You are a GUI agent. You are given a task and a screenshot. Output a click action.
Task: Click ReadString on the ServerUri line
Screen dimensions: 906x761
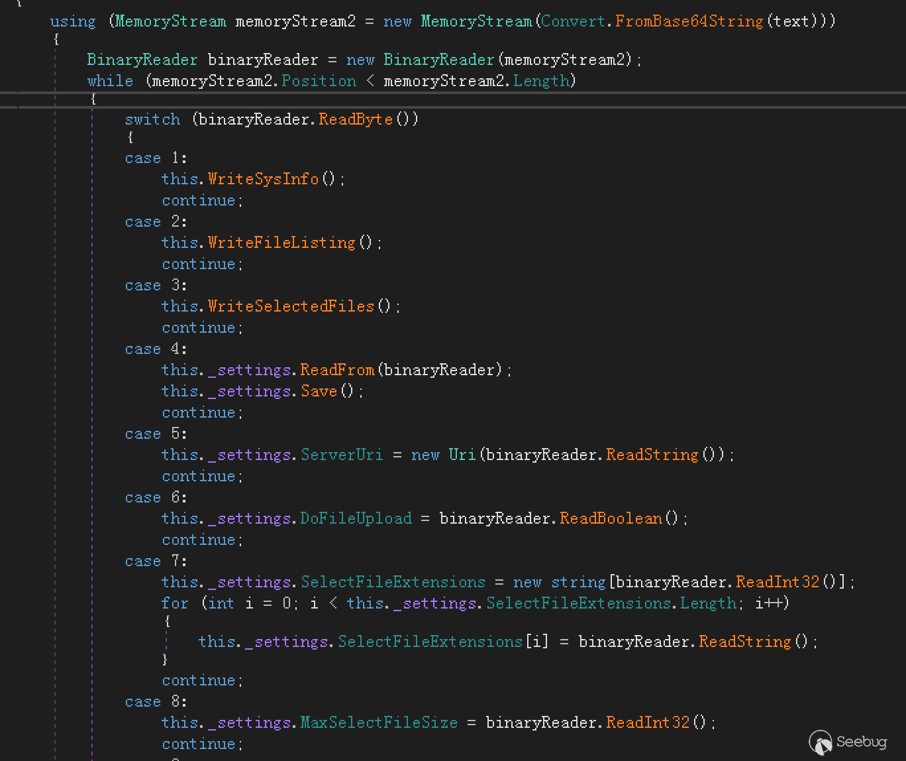(652, 455)
